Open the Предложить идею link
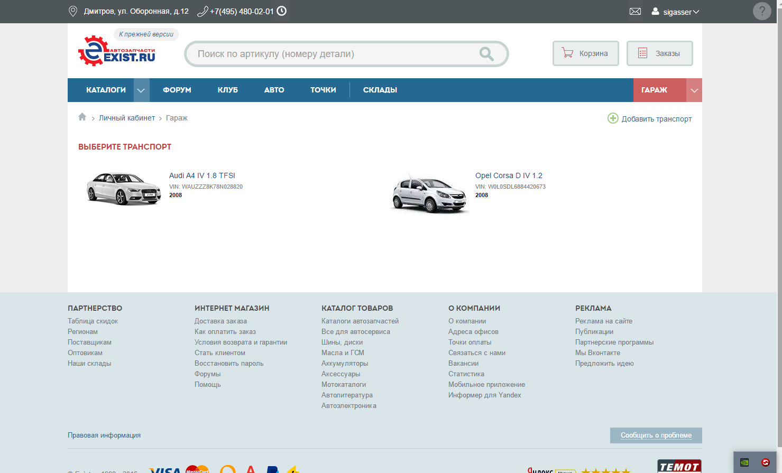782x473 pixels. [604, 363]
